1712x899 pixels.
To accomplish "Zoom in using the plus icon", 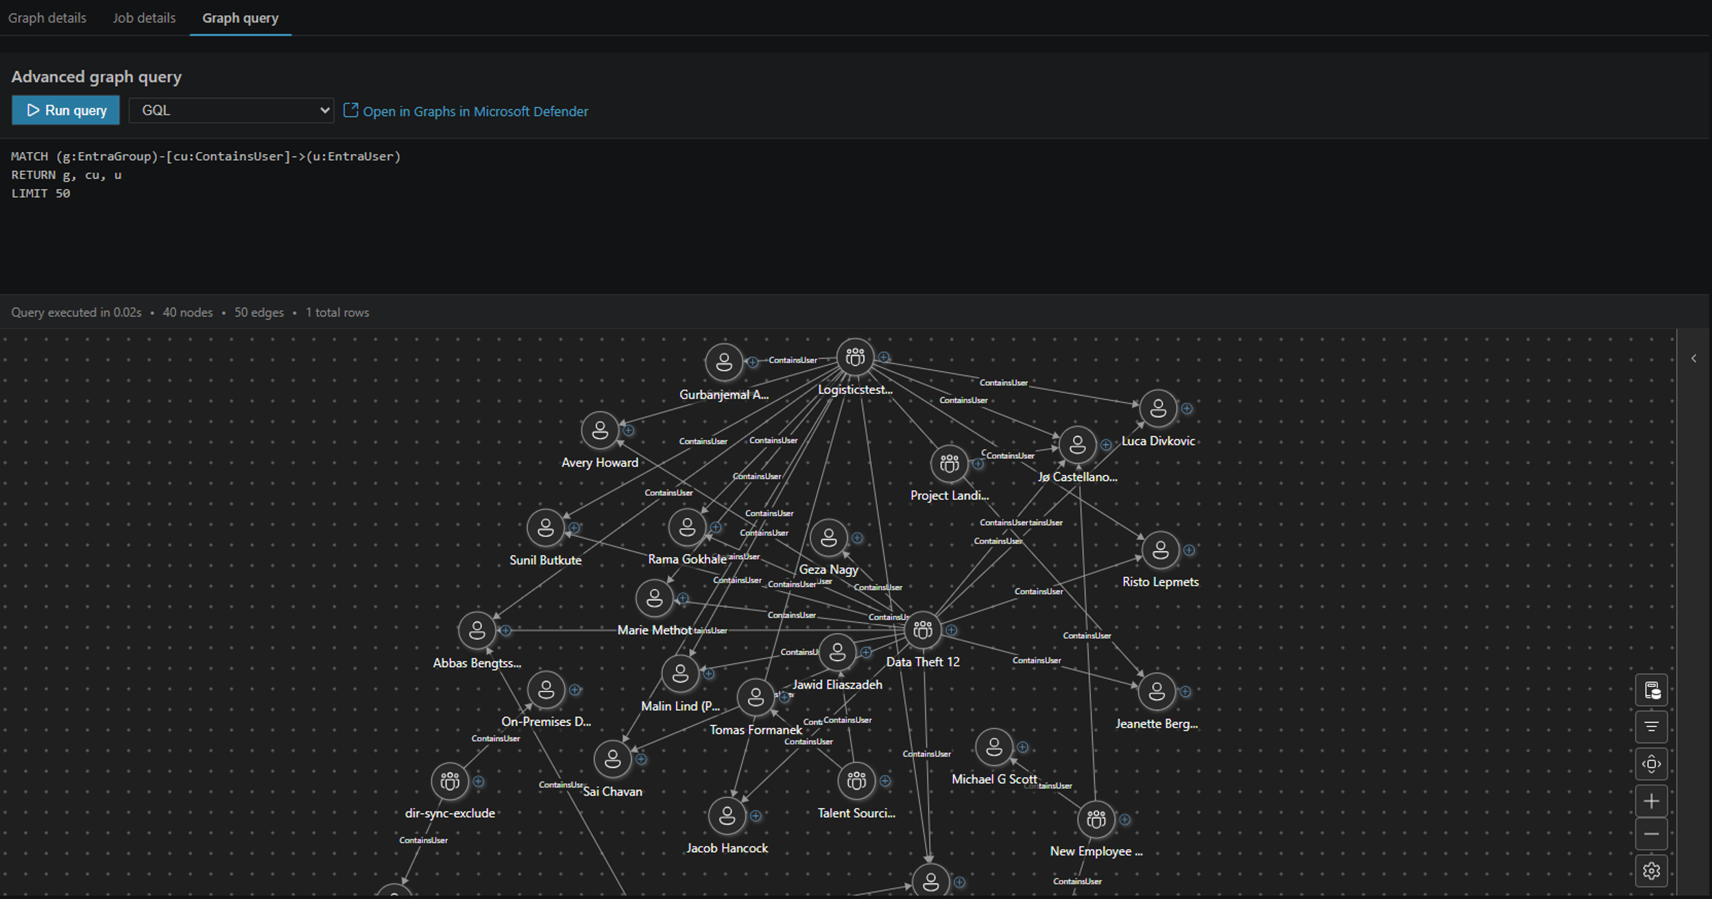I will [1652, 800].
